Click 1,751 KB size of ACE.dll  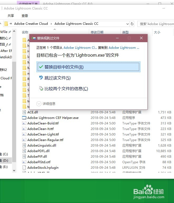tap(165, 112)
